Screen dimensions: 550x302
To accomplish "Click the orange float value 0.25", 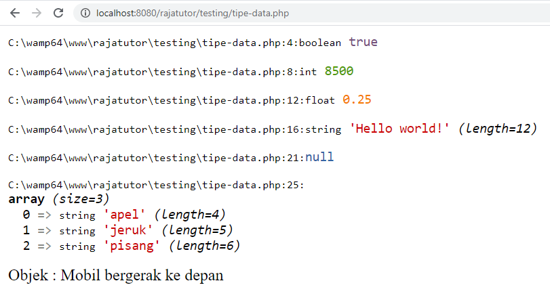I will tap(357, 100).
